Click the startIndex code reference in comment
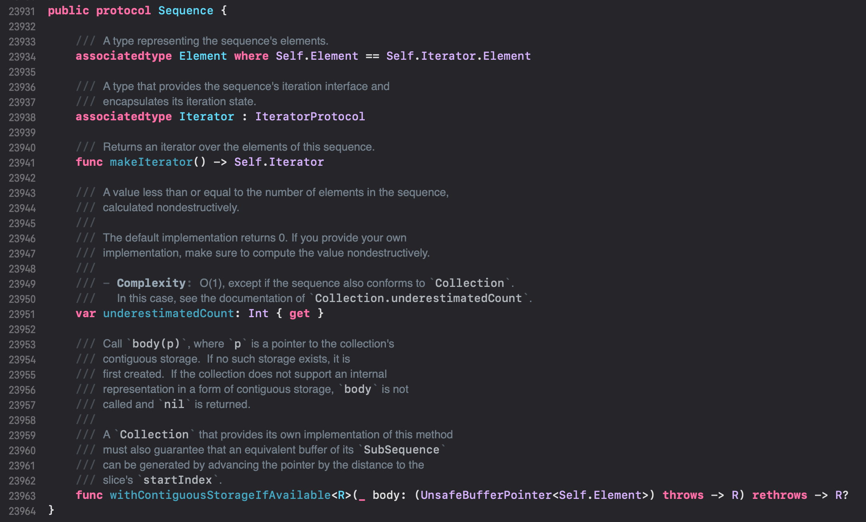The width and height of the screenshot is (866, 522). [x=178, y=480]
